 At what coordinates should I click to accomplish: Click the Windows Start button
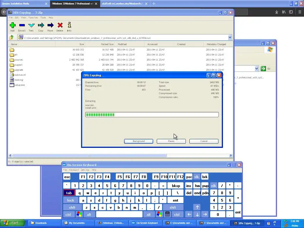tap(12, 223)
